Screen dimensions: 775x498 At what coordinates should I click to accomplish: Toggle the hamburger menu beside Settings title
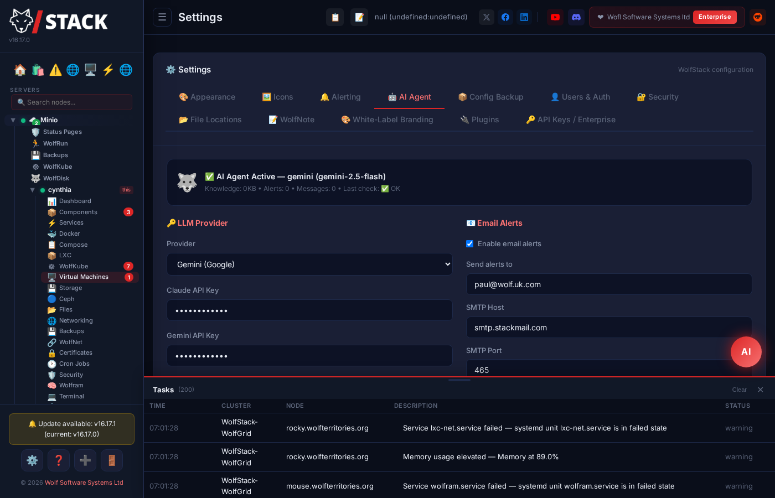162,17
